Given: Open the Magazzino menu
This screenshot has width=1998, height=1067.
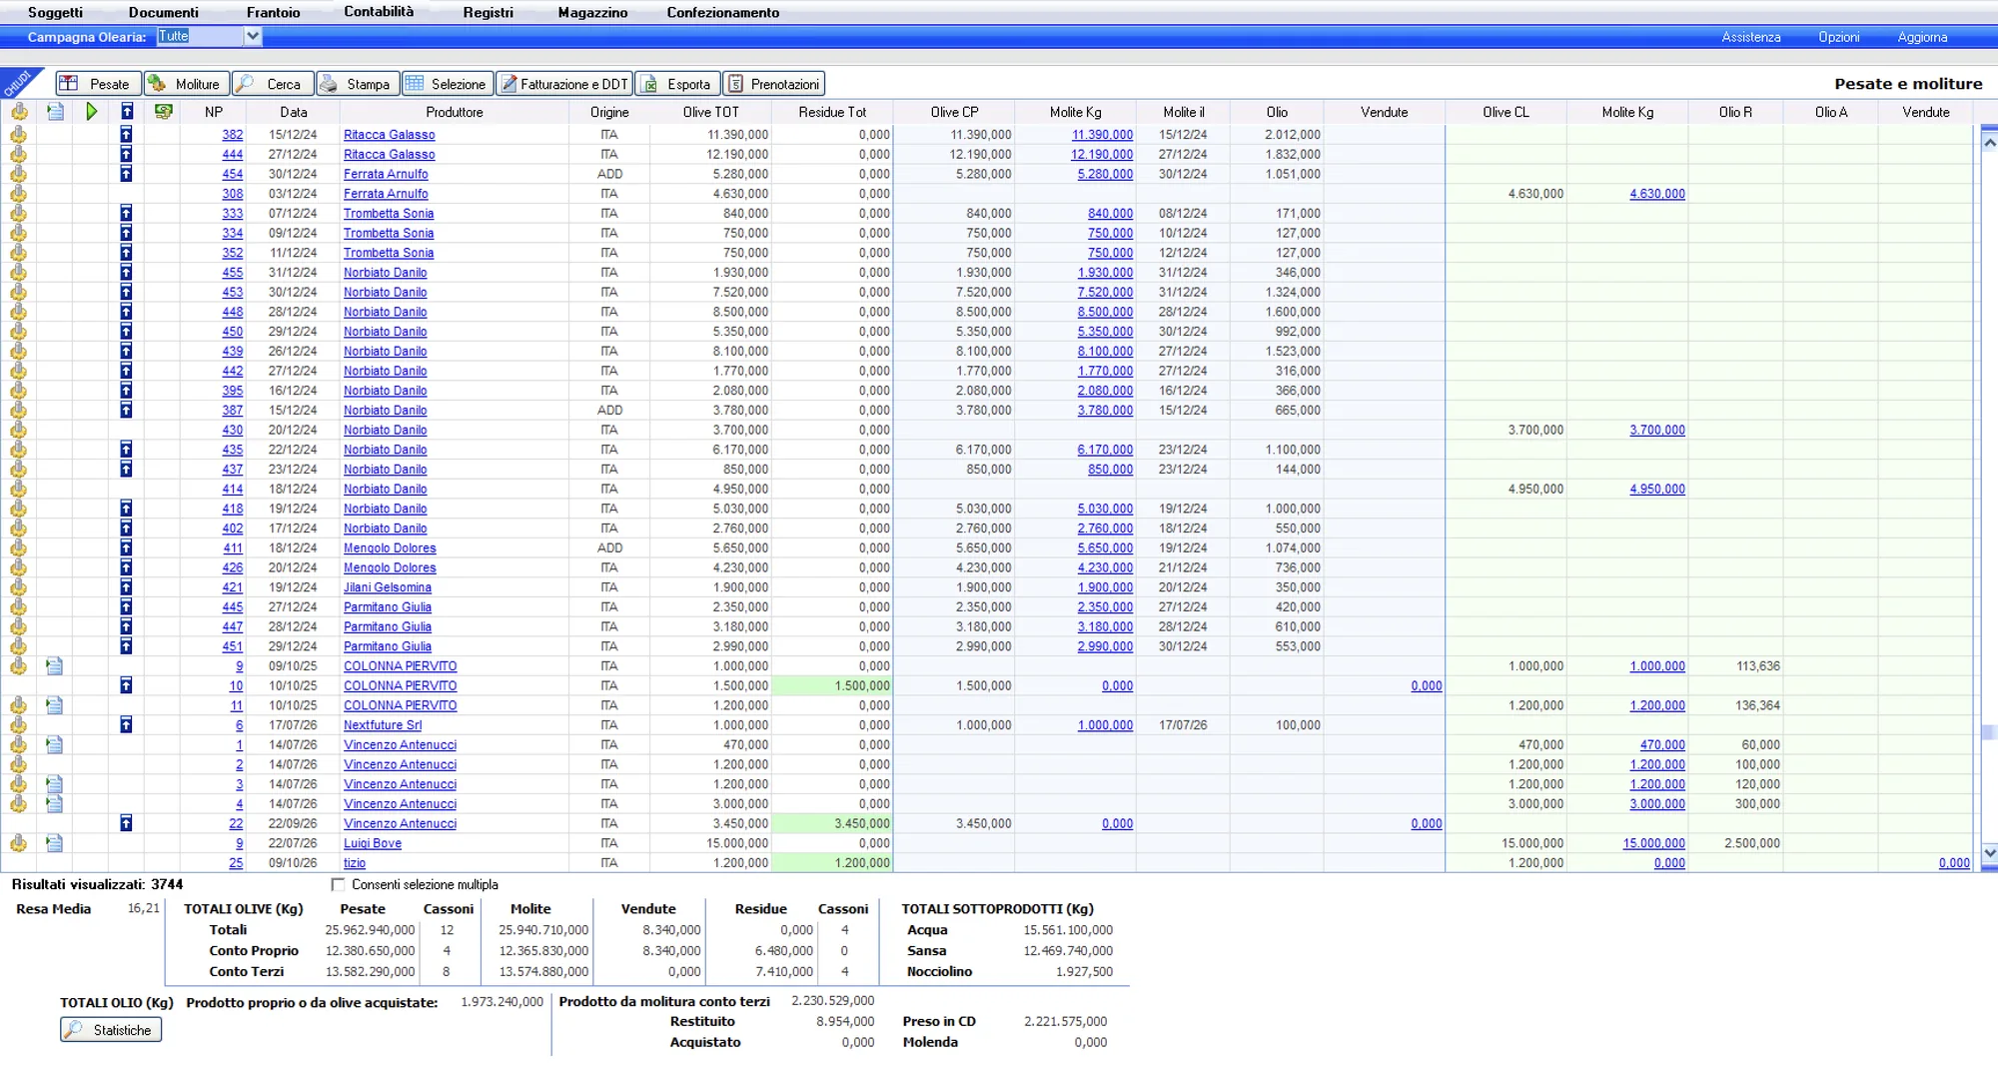Looking at the screenshot, I should coord(592,12).
